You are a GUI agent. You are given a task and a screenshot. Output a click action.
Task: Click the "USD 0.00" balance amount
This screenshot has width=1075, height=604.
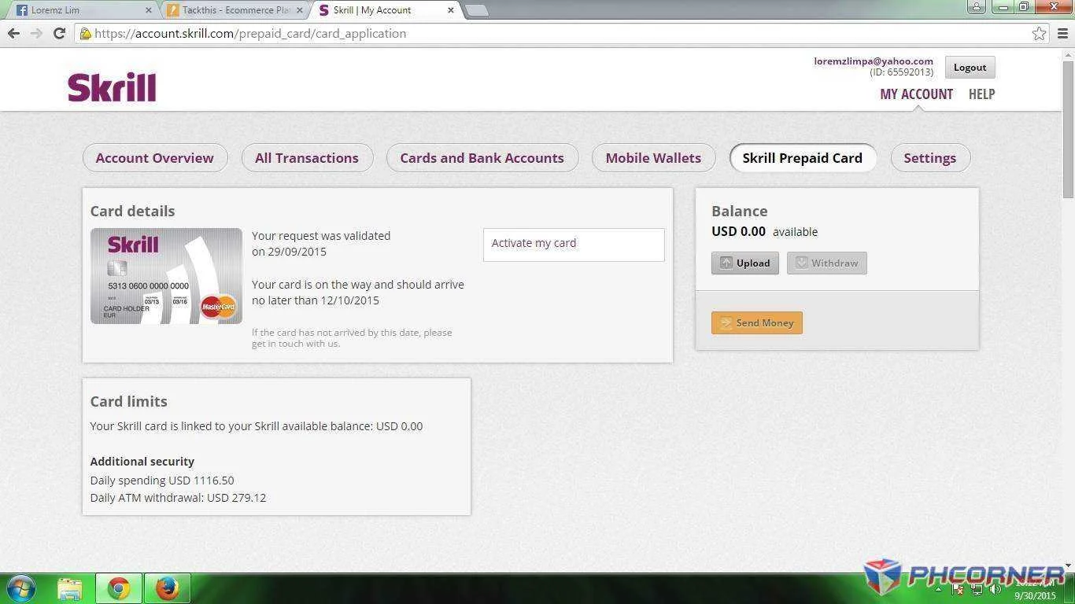[738, 232]
